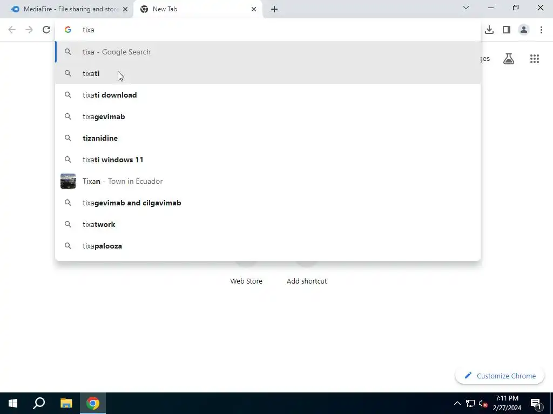Open the tab search chevron
Image resolution: width=553 pixels, height=414 pixels.
click(x=466, y=8)
